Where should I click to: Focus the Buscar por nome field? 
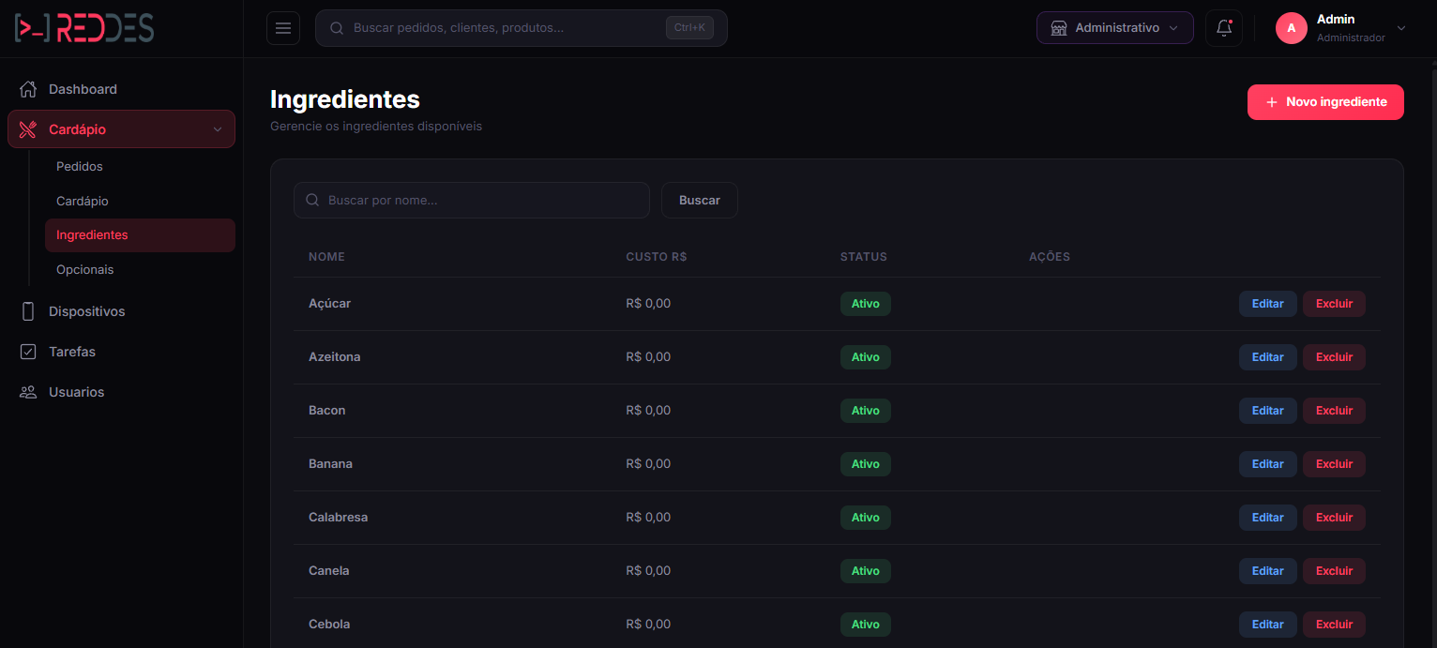click(x=478, y=200)
